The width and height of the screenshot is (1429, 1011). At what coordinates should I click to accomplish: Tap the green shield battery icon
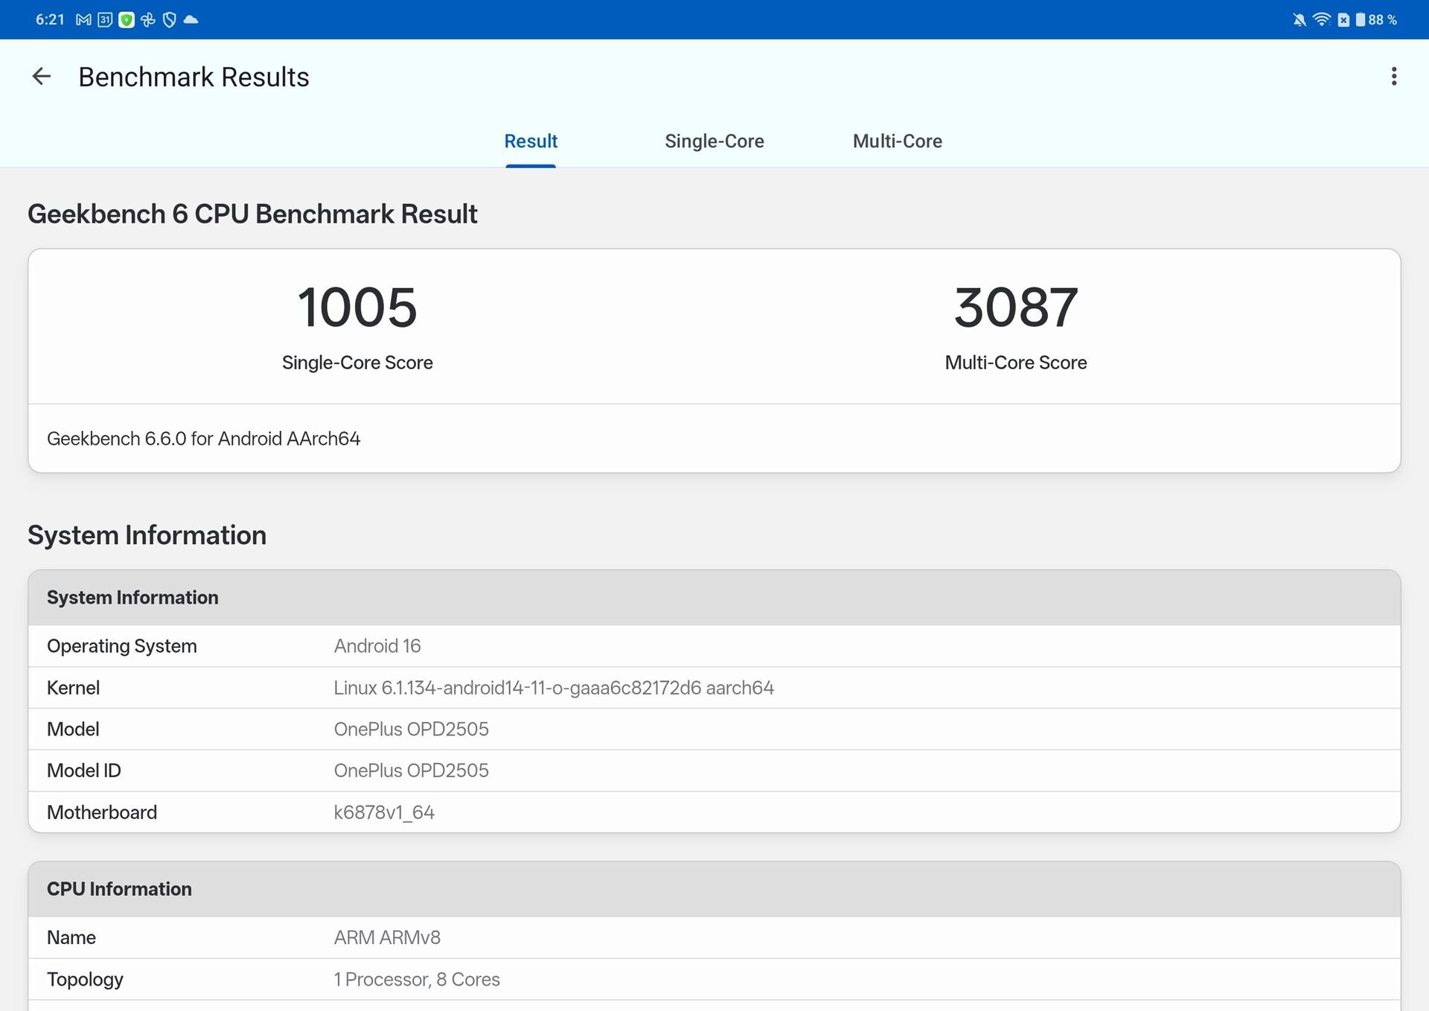(127, 20)
